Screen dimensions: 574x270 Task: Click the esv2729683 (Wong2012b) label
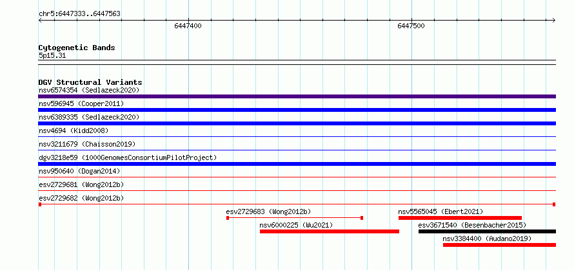point(269,212)
